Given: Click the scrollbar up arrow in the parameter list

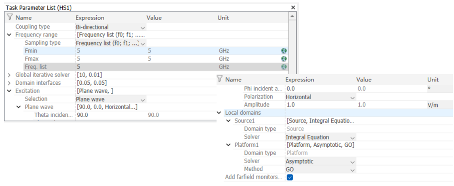Looking at the screenshot, I should [292, 17].
